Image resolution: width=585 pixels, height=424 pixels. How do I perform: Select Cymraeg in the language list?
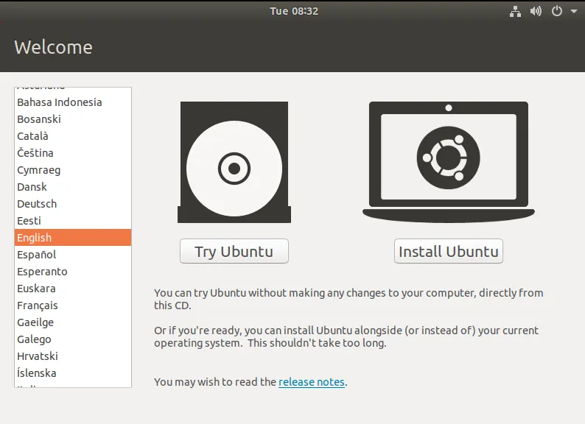pos(73,170)
